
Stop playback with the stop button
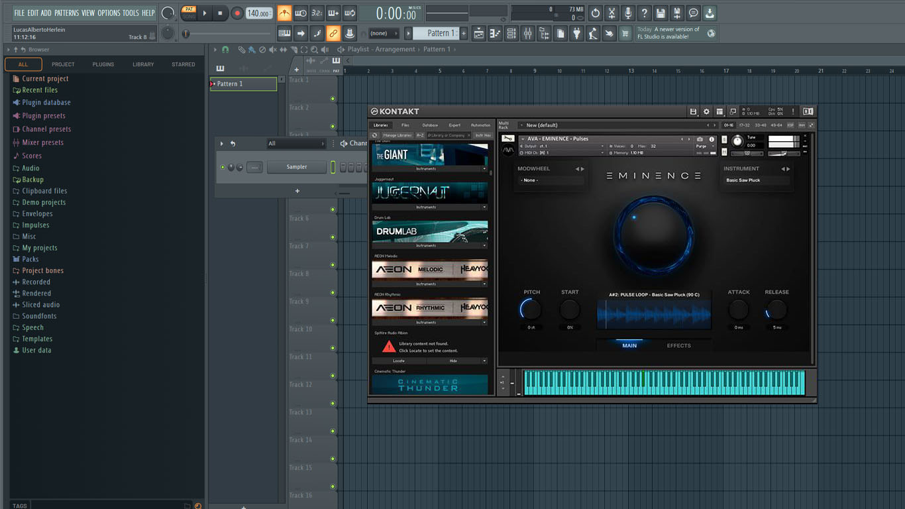pyautogui.click(x=221, y=13)
